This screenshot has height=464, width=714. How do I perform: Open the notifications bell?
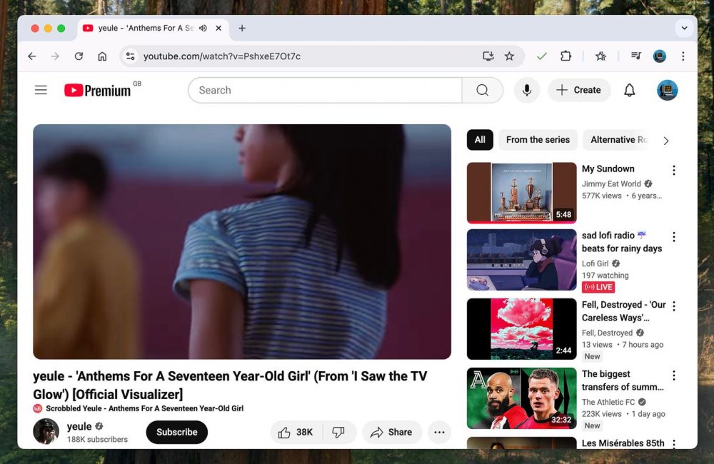pyautogui.click(x=629, y=90)
